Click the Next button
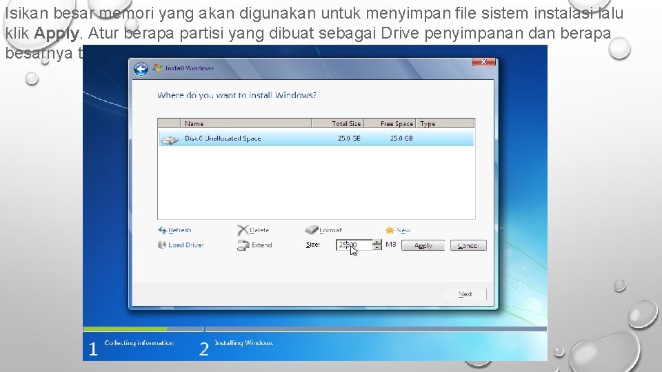Screen dimensions: 662x372 (465, 294)
